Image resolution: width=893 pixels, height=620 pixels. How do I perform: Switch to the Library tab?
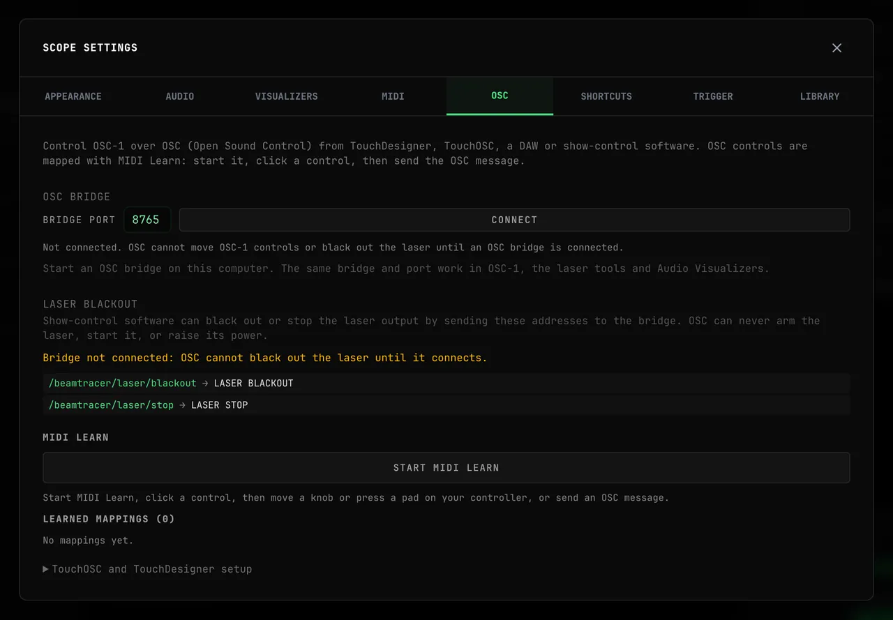coord(820,96)
